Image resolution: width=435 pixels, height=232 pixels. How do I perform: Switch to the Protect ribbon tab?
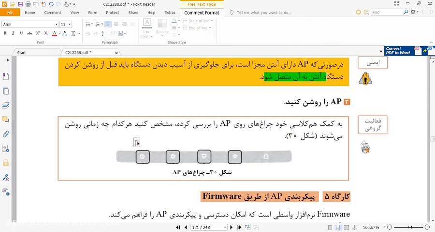[x=113, y=13]
